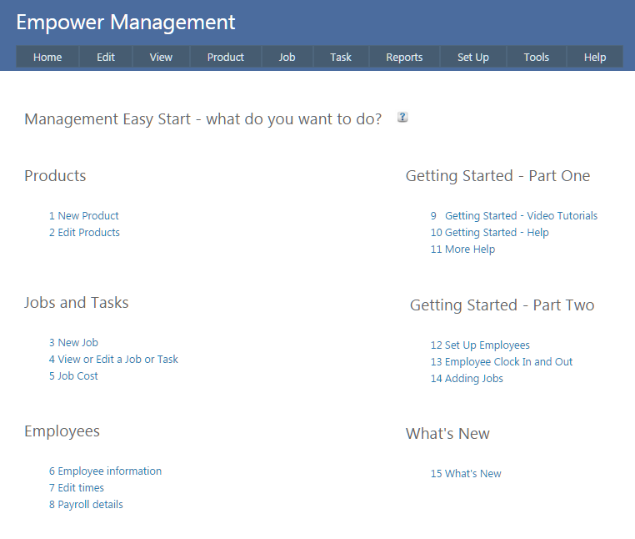Open Payroll details link
Viewport: 635px width, 539px height.
point(86,504)
